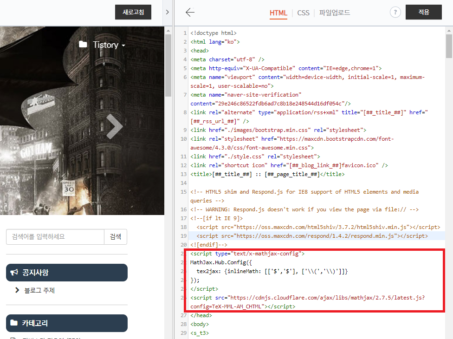Open the Tistory dropdown in the preview header
The image size is (453, 339).
click(x=109, y=45)
